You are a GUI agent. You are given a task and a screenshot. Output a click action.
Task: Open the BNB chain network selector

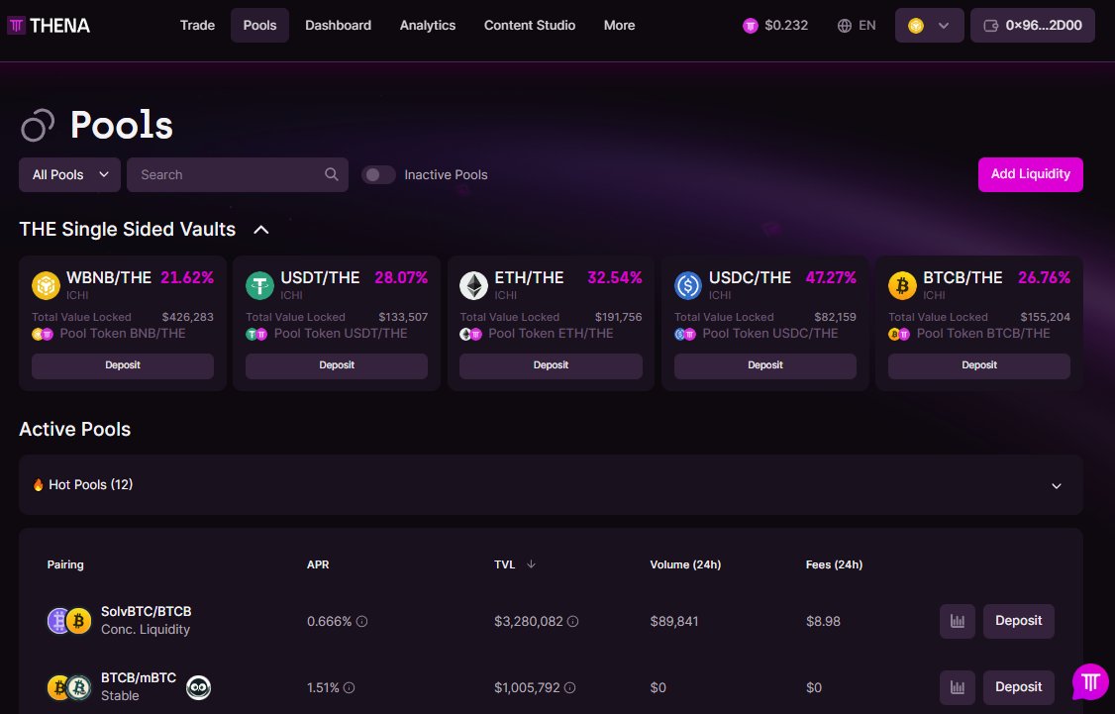(930, 26)
